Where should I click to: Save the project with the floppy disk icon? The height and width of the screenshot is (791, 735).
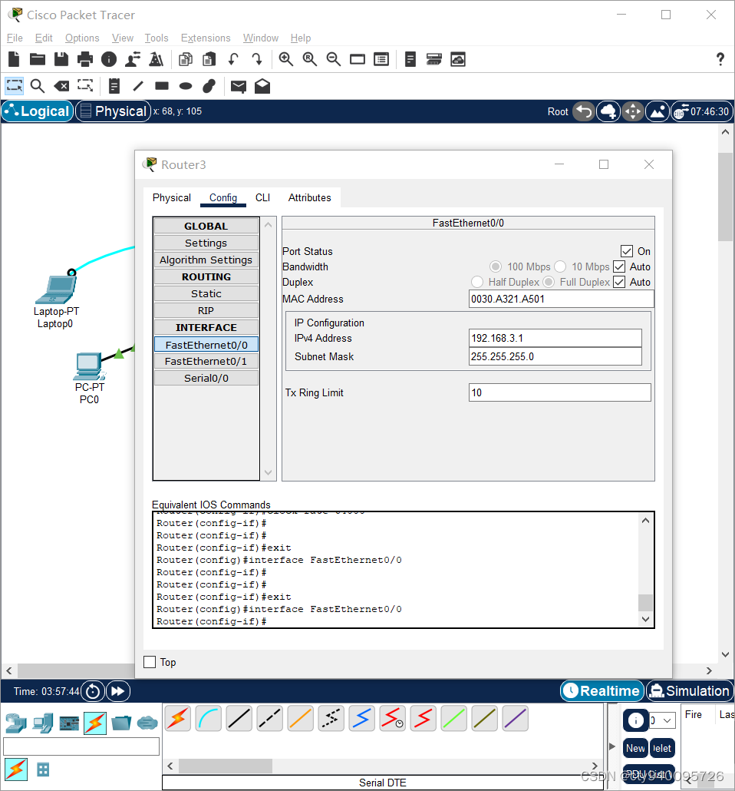click(61, 60)
